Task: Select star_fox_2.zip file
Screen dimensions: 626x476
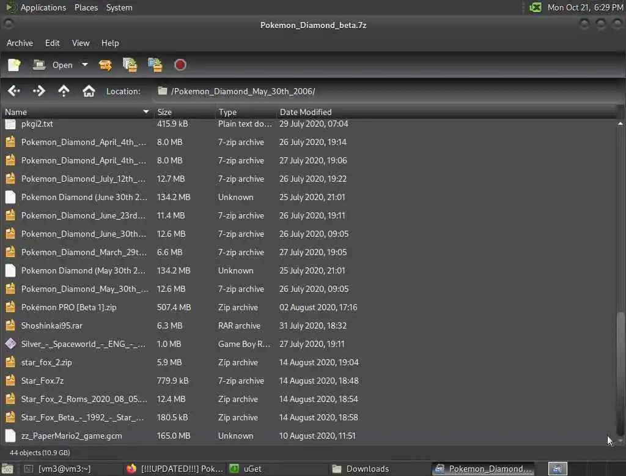Action: [x=309, y=362]
